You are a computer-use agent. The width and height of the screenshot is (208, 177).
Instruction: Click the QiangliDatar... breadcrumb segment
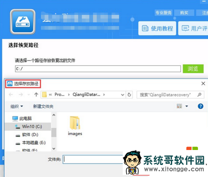tap(86, 95)
